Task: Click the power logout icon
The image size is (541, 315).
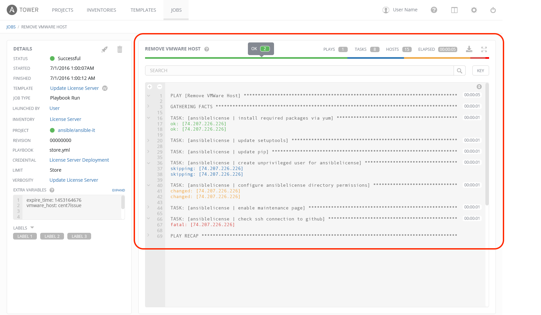Action: (x=493, y=10)
